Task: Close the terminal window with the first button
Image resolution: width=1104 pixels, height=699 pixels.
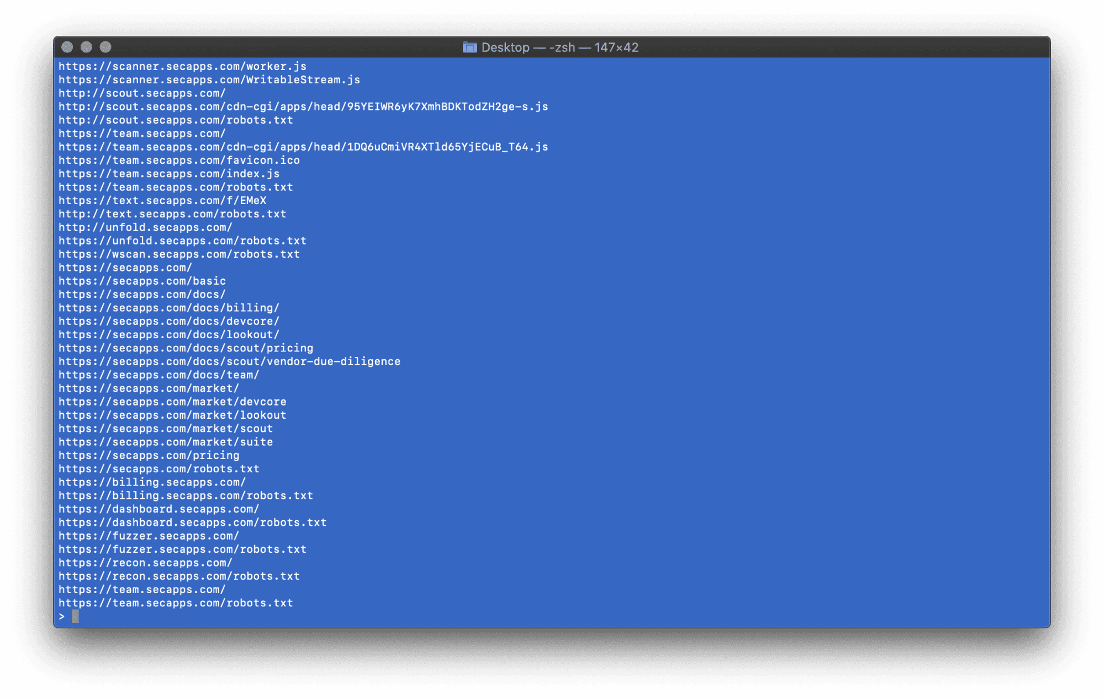Action: click(67, 47)
